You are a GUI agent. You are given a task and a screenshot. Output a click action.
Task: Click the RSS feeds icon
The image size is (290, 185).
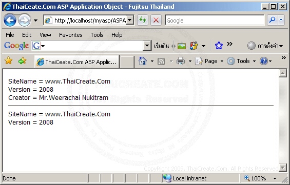coord(161,61)
